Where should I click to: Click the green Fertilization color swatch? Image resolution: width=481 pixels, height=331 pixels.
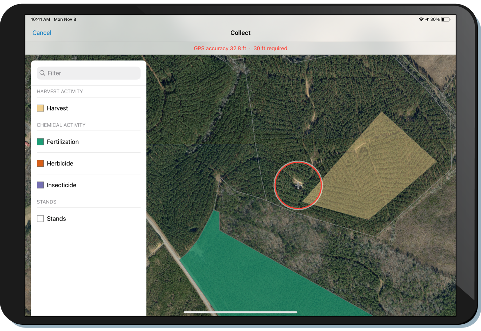(40, 142)
